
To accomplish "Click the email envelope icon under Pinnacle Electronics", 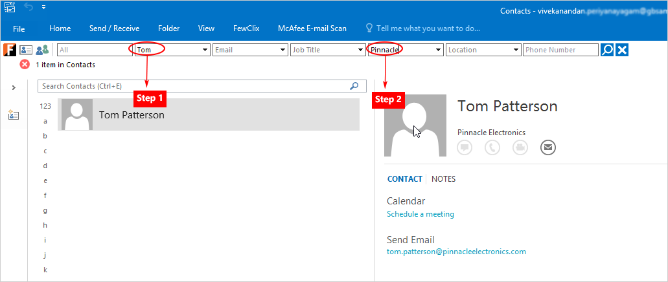I will [548, 147].
